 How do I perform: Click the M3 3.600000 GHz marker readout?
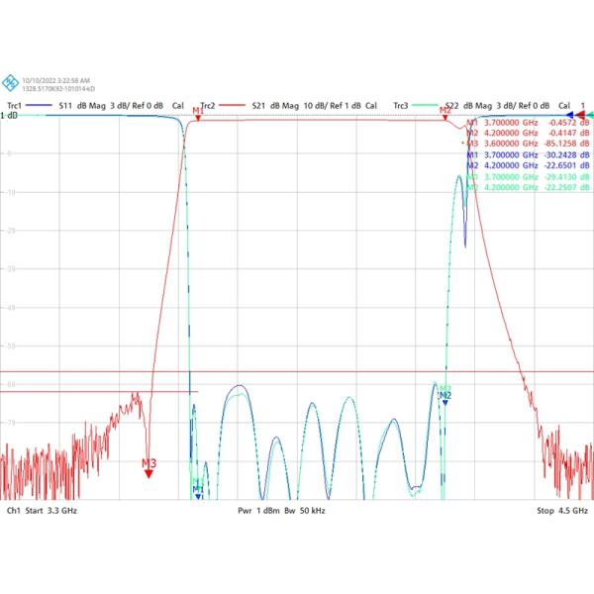point(529,144)
